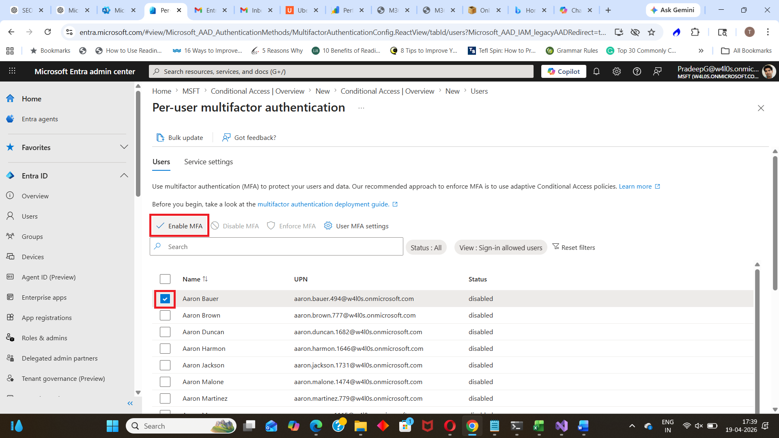Open the Status : All filter
The image size is (779, 438).
click(426, 247)
